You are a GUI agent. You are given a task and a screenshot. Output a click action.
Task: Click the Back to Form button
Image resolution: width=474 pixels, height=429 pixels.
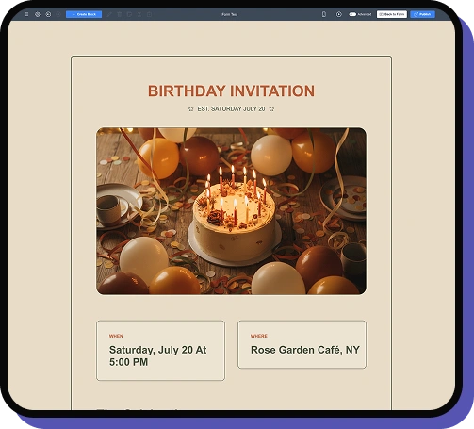point(392,14)
